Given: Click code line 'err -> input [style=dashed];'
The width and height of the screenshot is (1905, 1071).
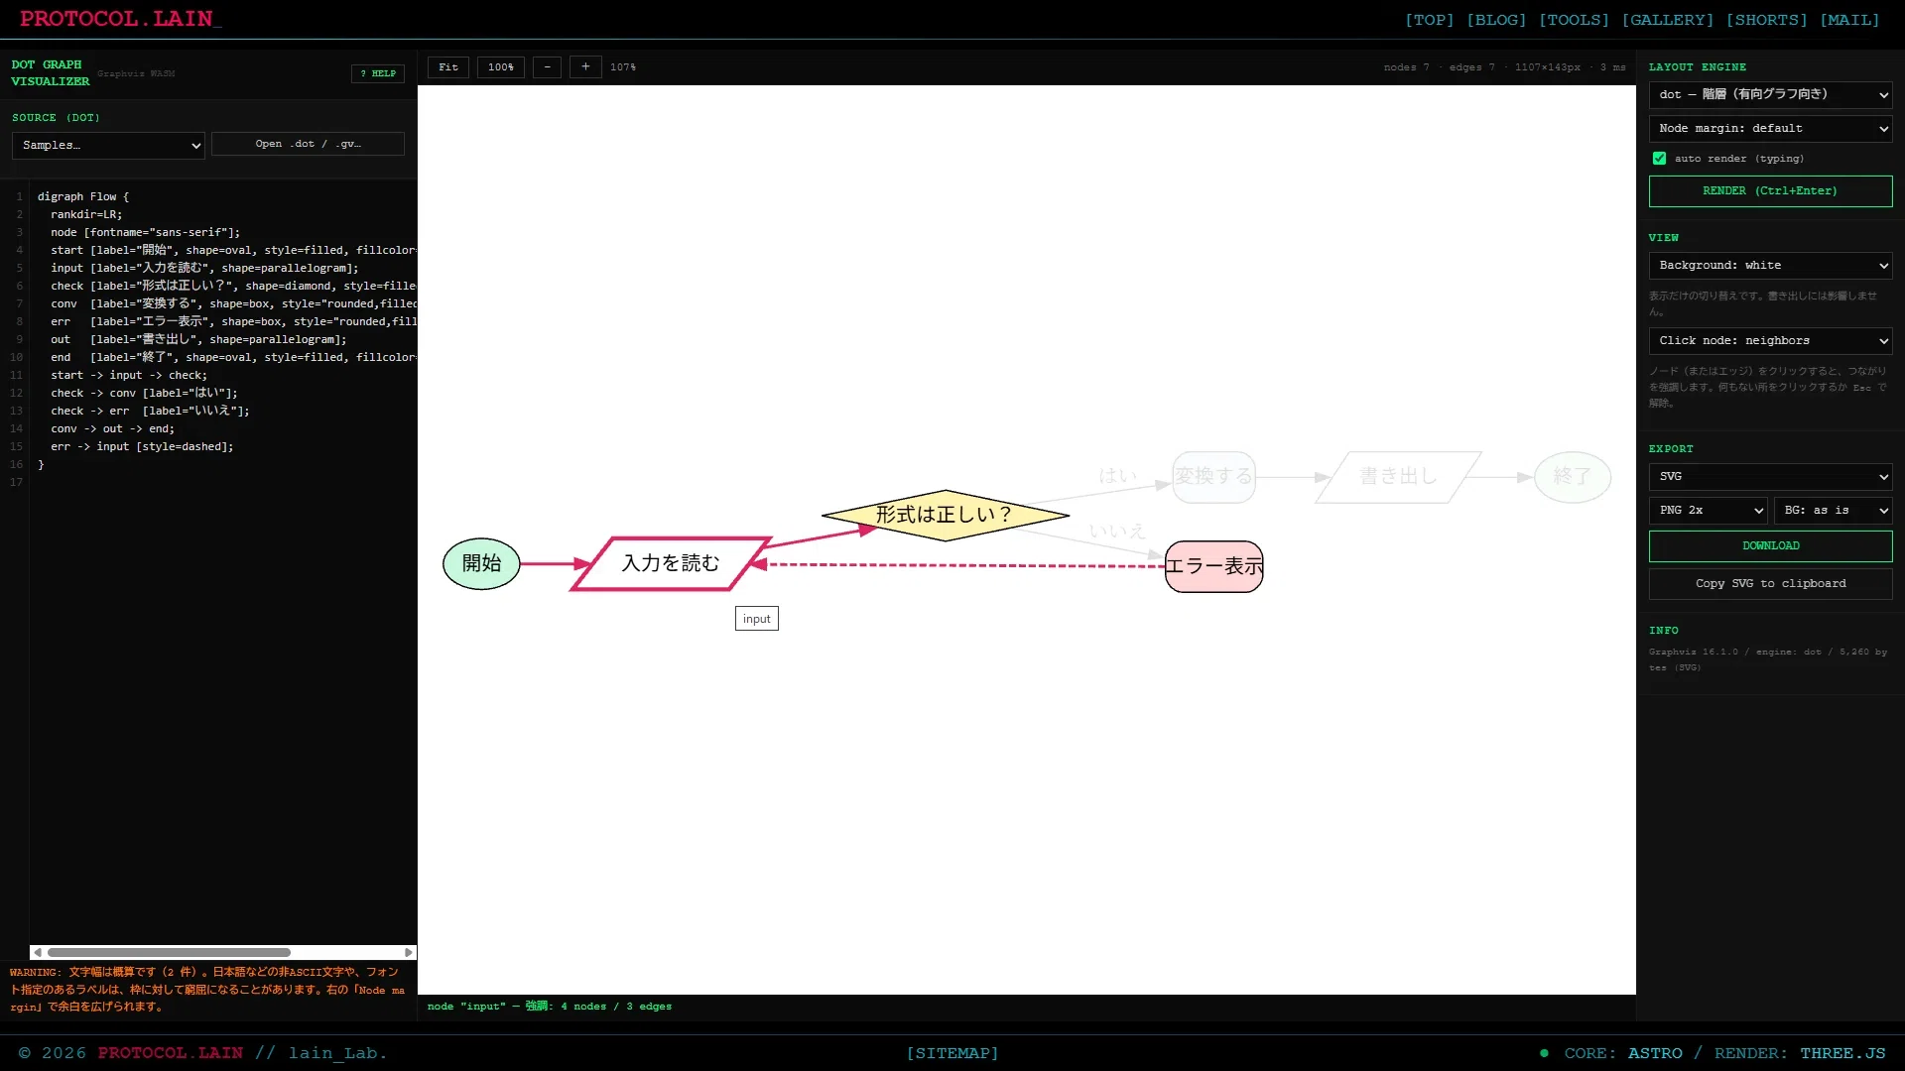Looking at the screenshot, I should [x=142, y=446].
